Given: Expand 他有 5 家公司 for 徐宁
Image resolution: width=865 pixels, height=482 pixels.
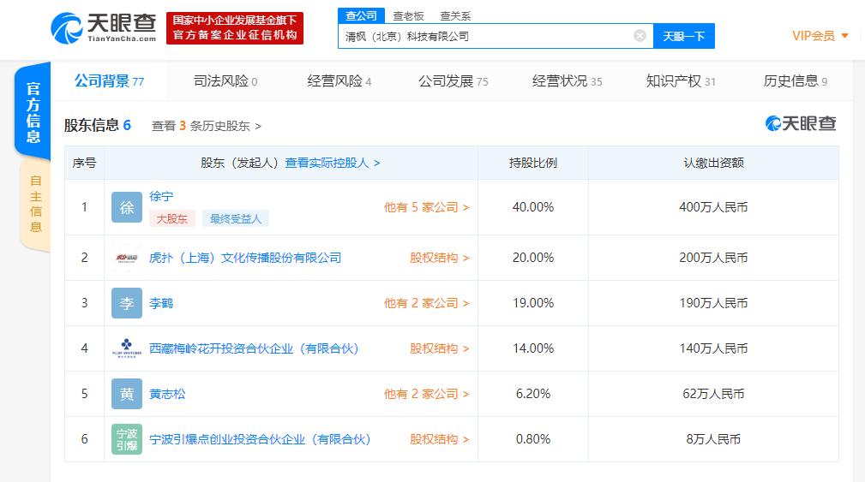Looking at the screenshot, I should (x=426, y=208).
